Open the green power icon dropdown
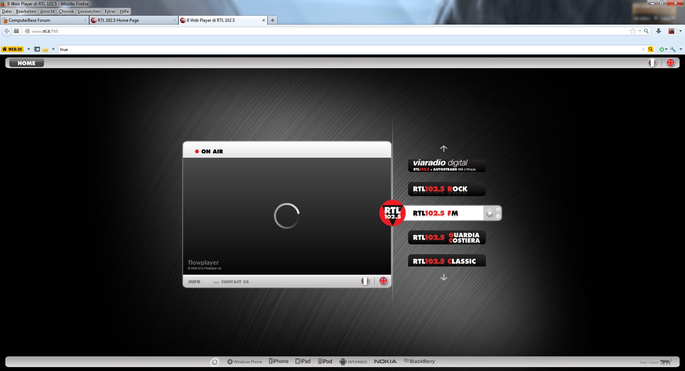 click(x=666, y=49)
